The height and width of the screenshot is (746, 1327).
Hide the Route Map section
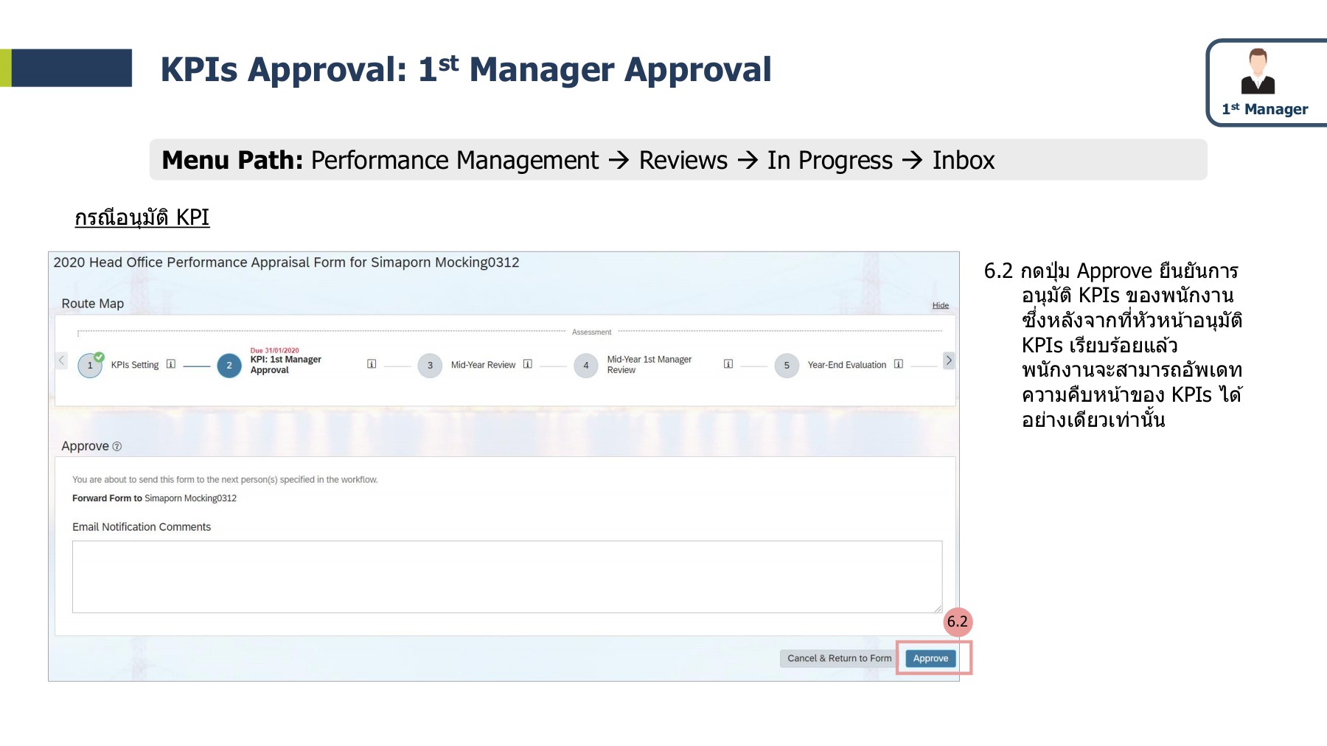pos(940,305)
